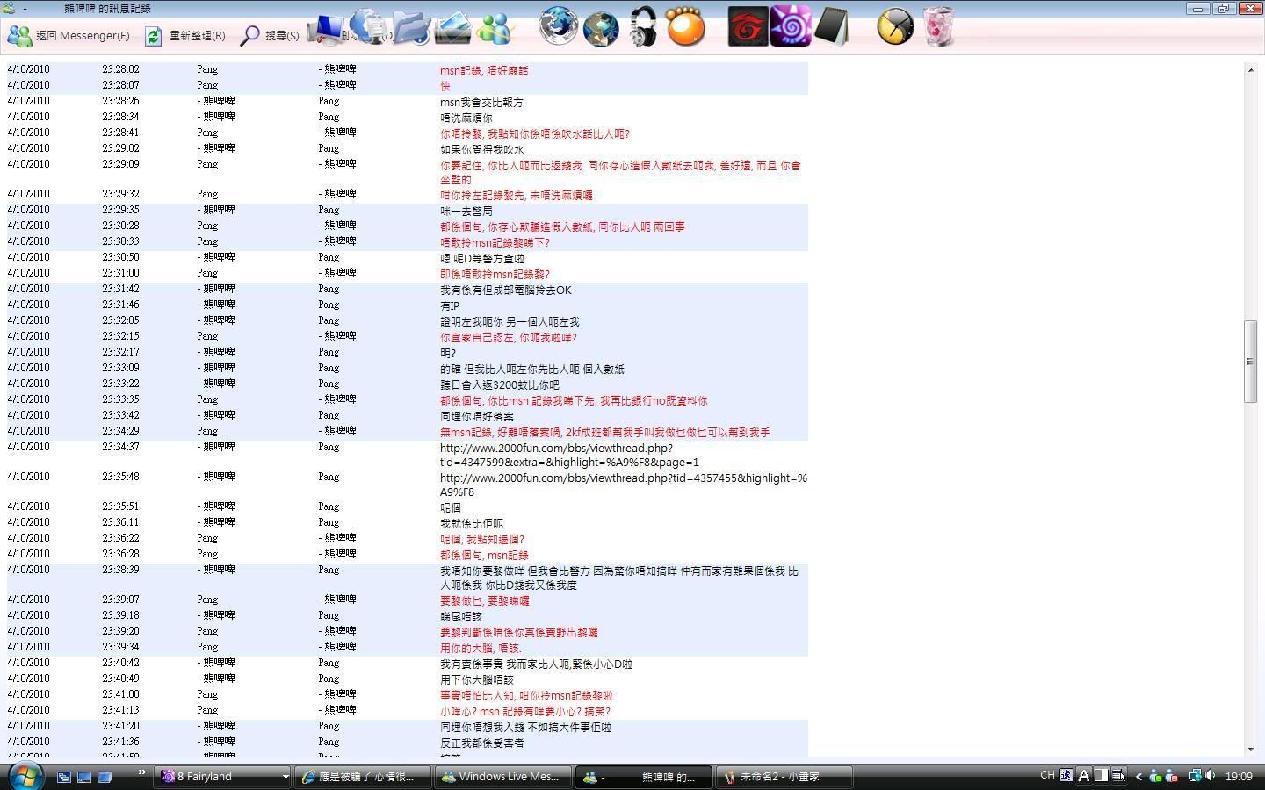Click Return to Messenger button
Image resolution: width=1265 pixels, height=790 pixels.
pos(69,36)
